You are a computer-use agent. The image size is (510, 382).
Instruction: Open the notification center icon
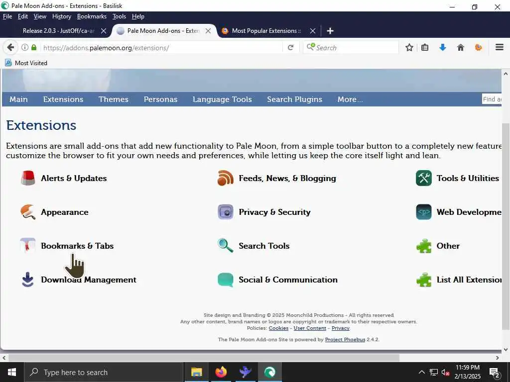tap(495, 373)
